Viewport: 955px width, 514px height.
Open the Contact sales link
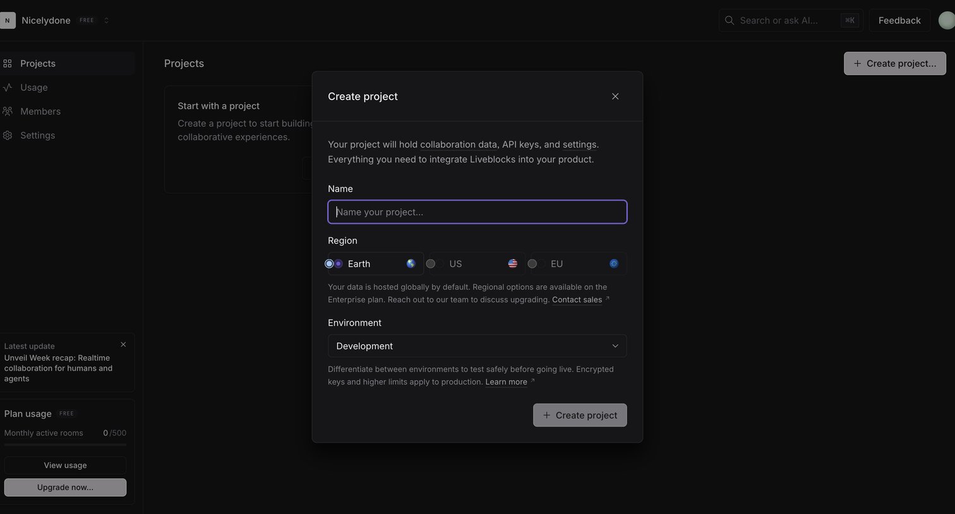577,300
